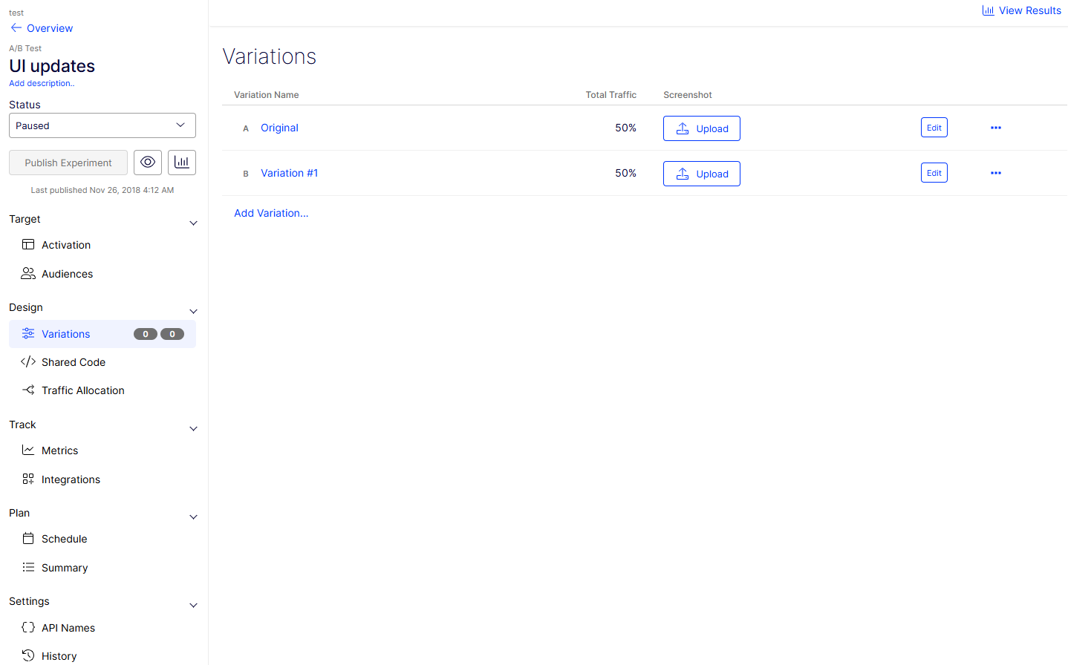Click the Add Variation... link
The image size is (1068, 665).
click(271, 213)
